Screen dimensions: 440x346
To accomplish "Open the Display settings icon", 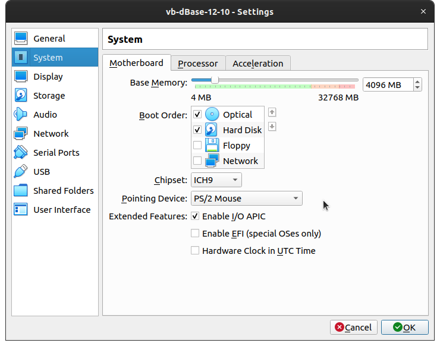I will click(x=21, y=77).
